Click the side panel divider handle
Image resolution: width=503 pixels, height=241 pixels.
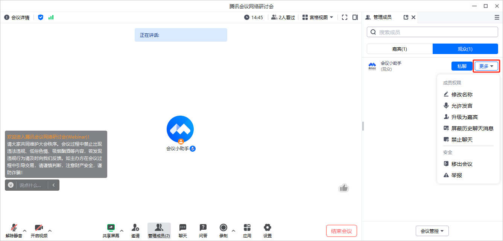[x=363, y=126]
